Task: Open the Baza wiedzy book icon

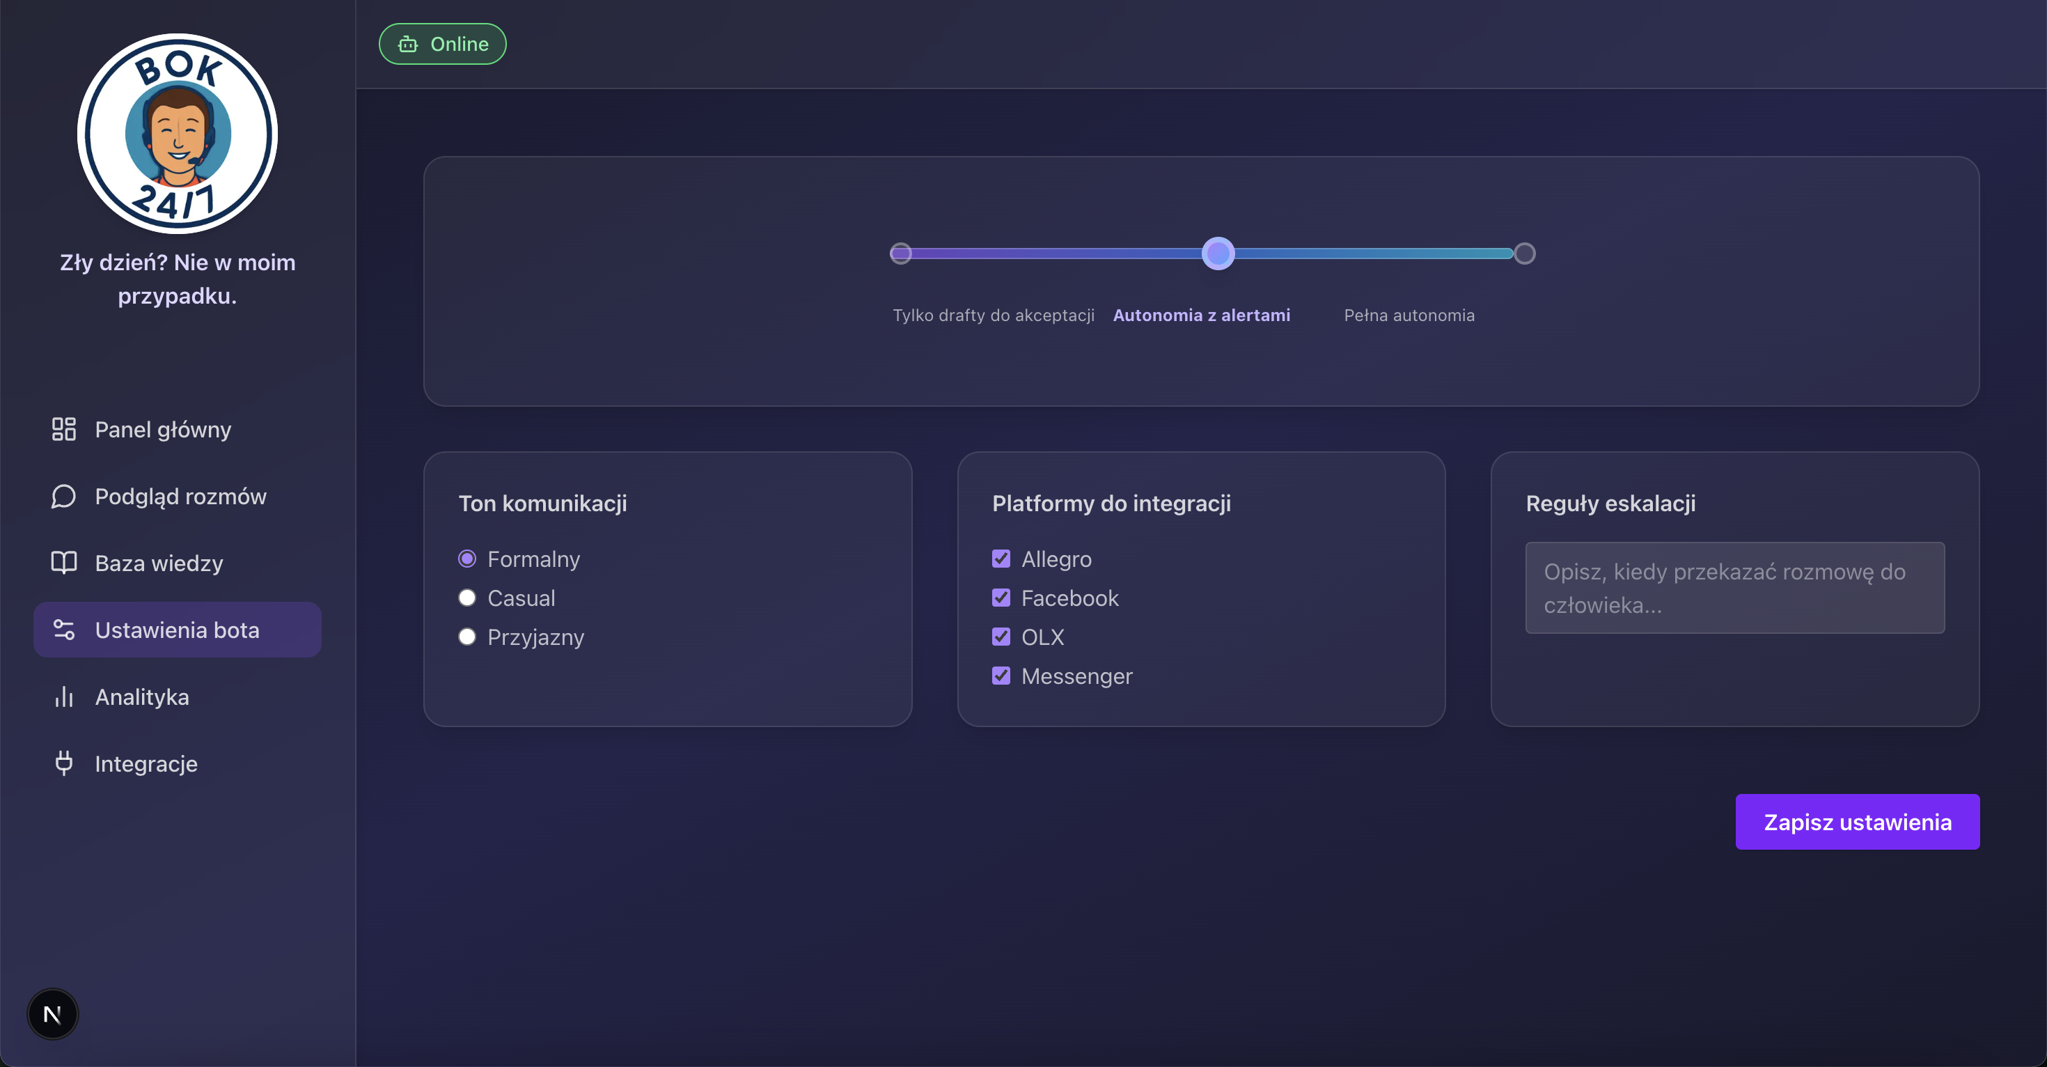Action: click(63, 562)
